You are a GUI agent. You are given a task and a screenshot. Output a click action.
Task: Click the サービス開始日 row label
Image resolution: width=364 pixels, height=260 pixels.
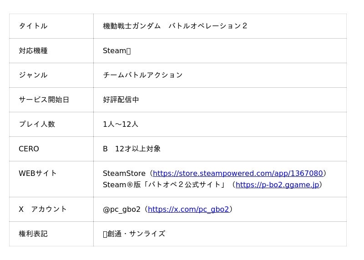click(44, 100)
